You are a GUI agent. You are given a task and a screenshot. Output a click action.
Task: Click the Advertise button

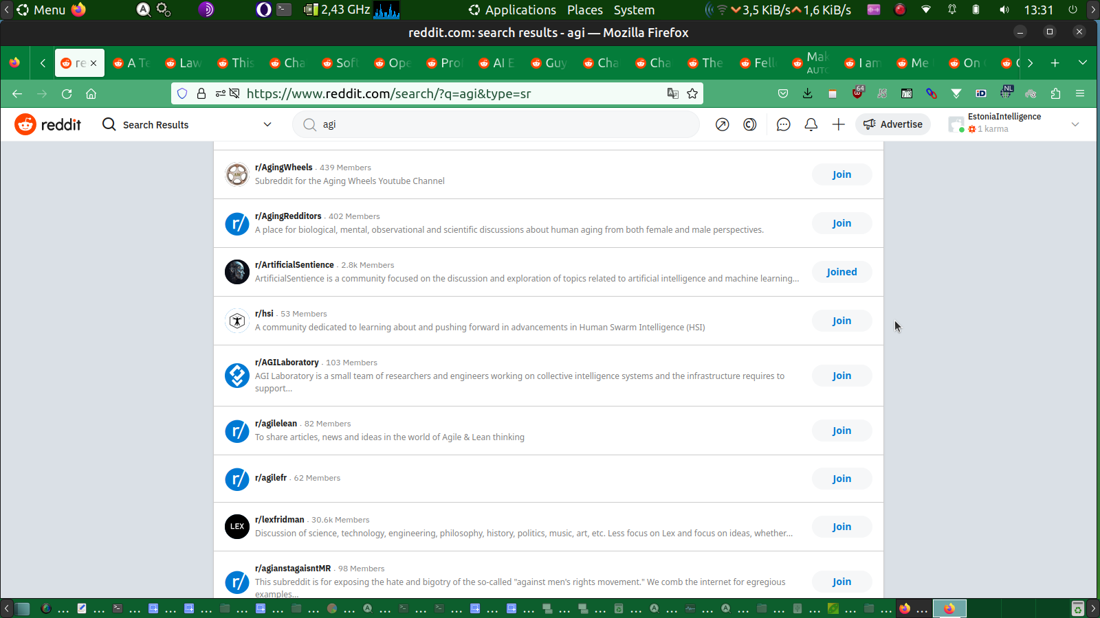point(893,124)
